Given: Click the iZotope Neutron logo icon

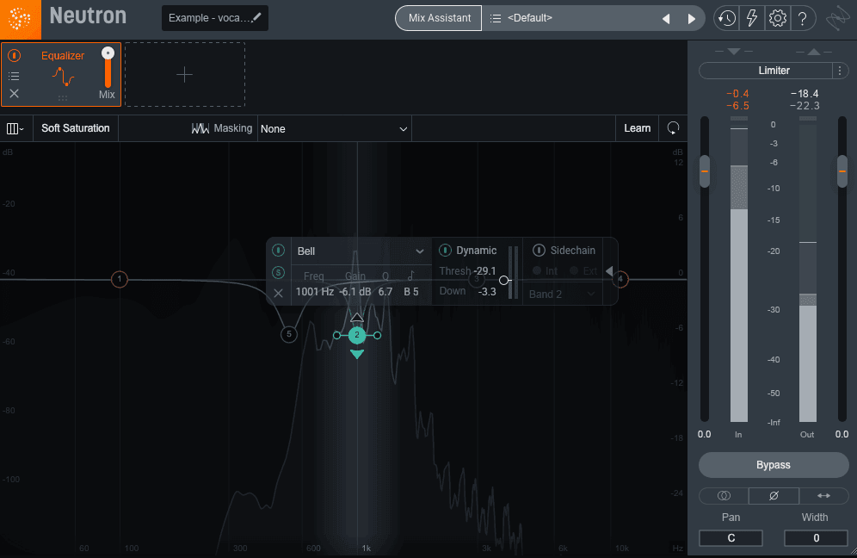Looking at the screenshot, I should tap(21, 19).
